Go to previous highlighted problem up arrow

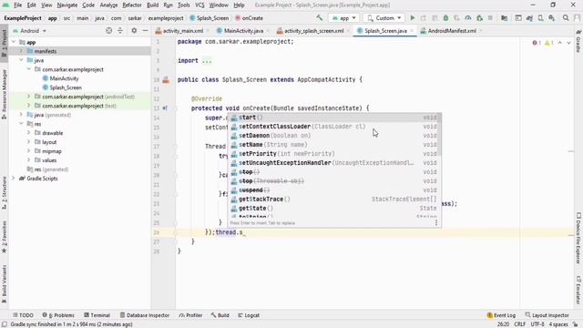click(x=560, y=43)
